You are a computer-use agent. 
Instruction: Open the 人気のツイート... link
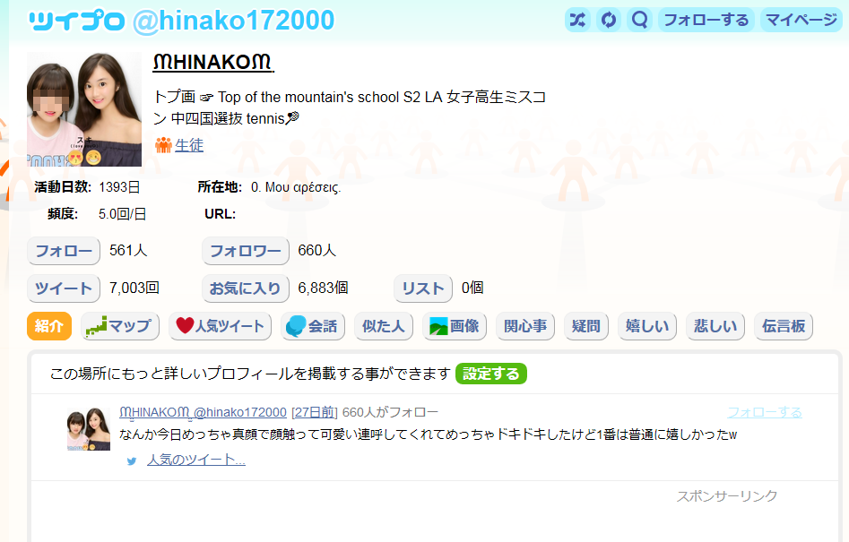click(196, 460)
